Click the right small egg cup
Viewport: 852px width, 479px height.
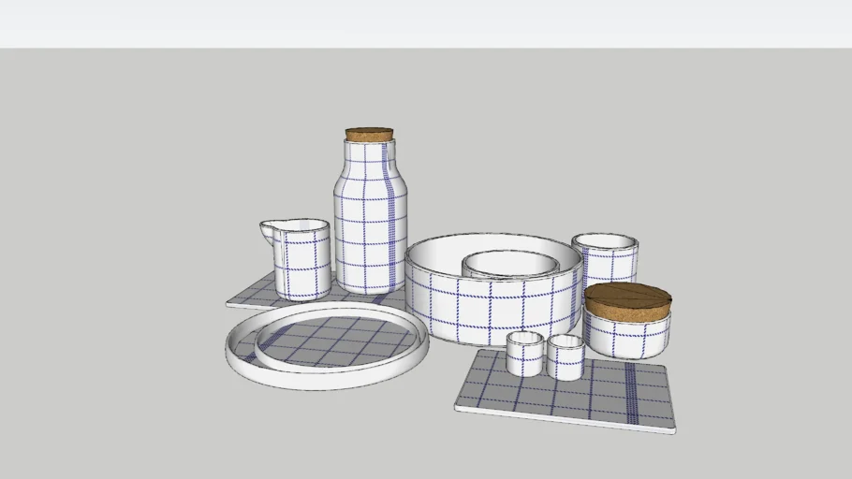tap(566, 357)
